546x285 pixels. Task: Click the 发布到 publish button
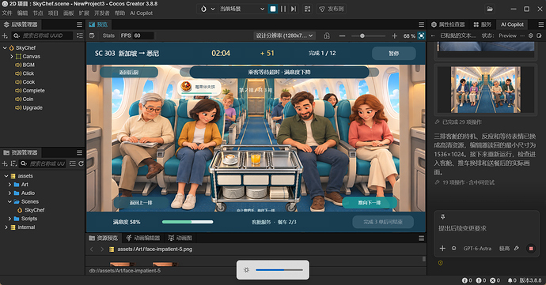pyautogui.click(x=332, y=9)
